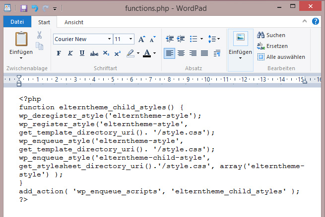This screenshot has height=217, width=325.
Task: Align text right
Action: [193, 53]
